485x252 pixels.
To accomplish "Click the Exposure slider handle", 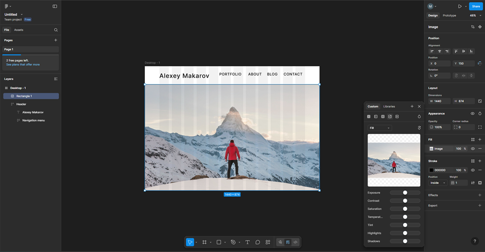I will [x=405, y=193].
